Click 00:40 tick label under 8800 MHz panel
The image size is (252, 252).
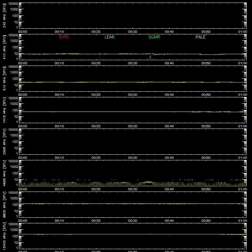pos(169,221)
